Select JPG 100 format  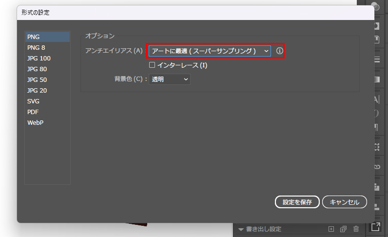(x=47, y=58)
